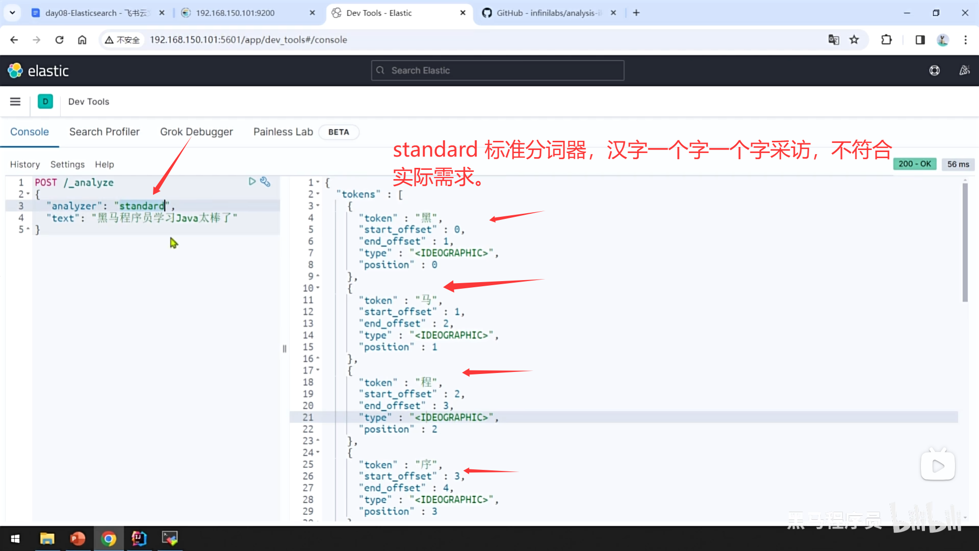This screenshot has height=551, width=979.
Task: Click the browser translate page icon
Action: pyautogui.click(x=834, y=40)
